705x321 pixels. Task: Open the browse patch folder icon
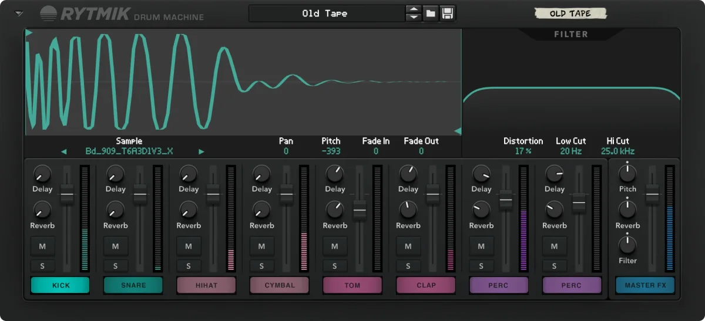coord(431,13)
